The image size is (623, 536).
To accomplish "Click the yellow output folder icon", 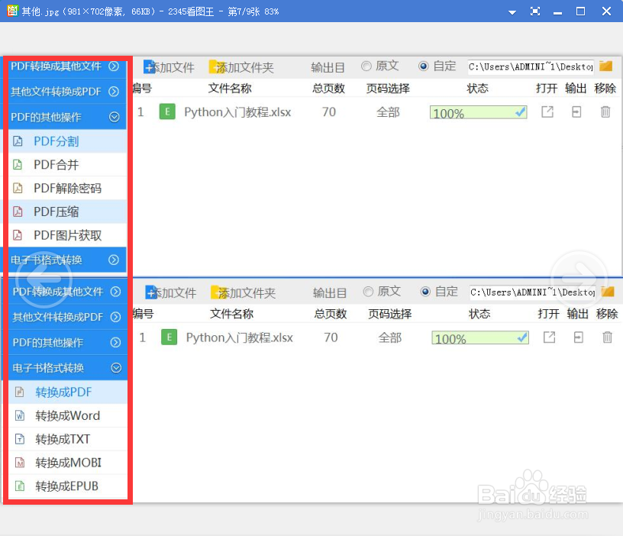I will [605, 66].
